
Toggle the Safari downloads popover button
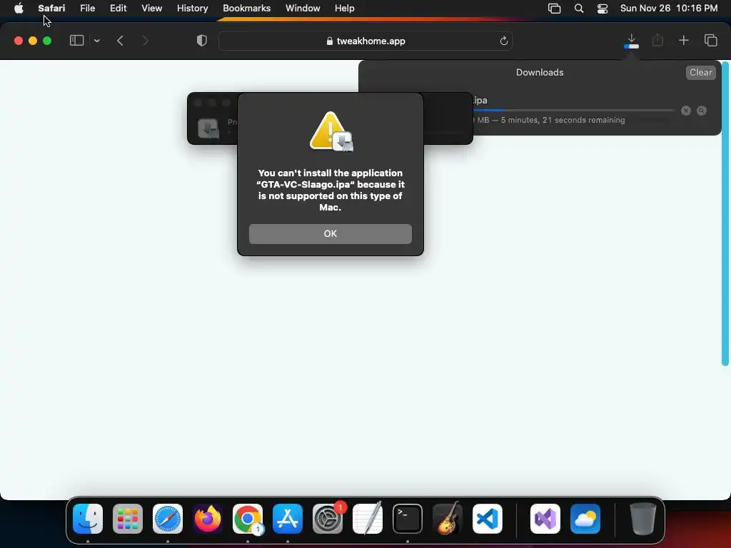[x=631, y=41]
